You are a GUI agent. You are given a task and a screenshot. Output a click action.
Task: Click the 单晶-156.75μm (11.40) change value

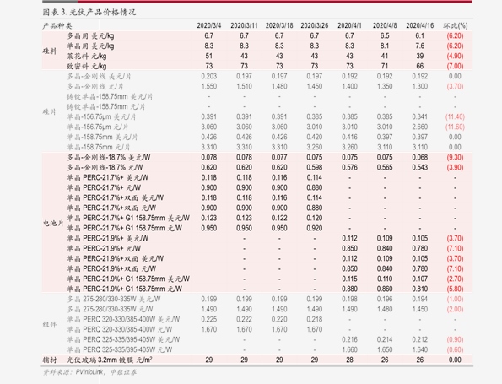(455, 117)
